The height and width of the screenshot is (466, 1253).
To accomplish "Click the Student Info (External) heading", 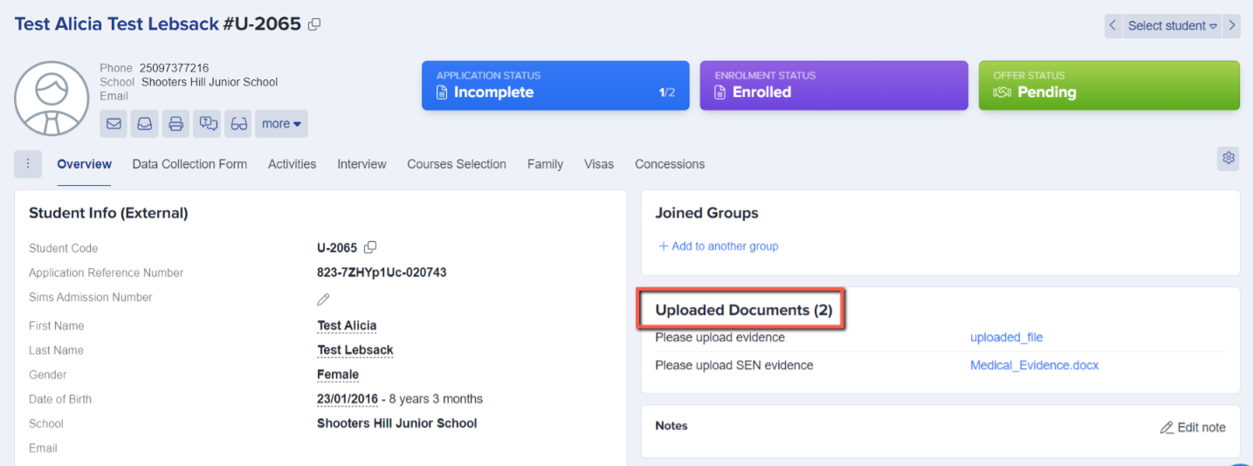I will [108, 213].
